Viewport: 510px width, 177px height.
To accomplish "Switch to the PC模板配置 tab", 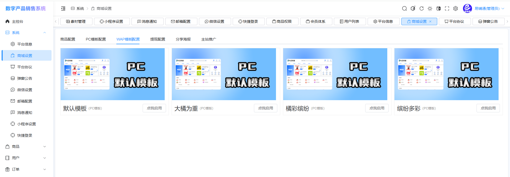I will click(96, 39).
